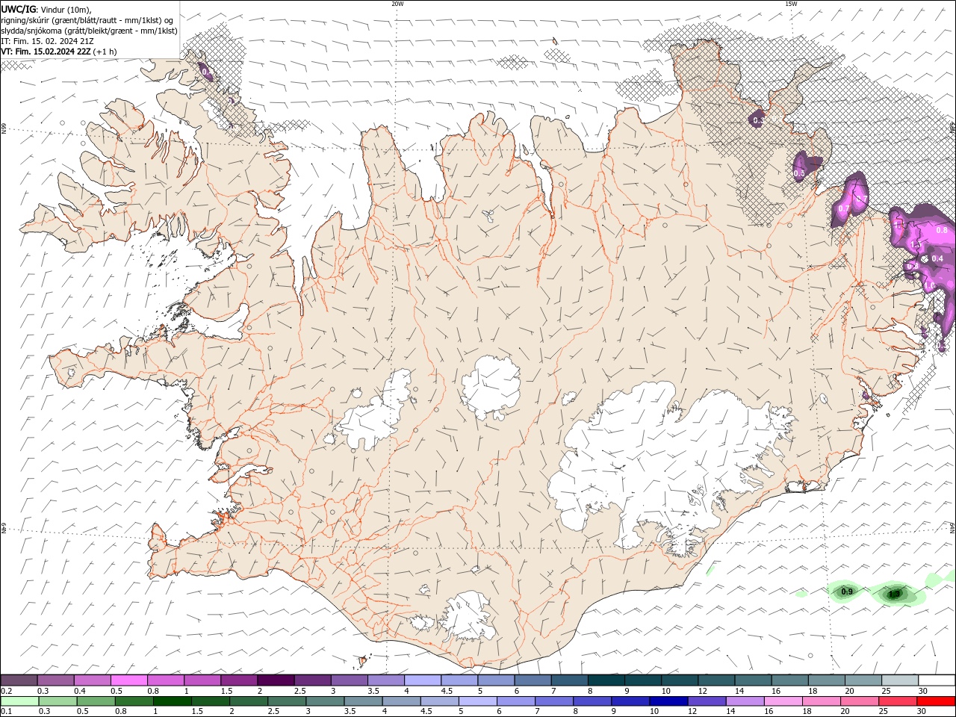Select the 'VT: Fim. 15.02.2024 22Z' valid-time text
This screenshot has width=956, height=717.
point(46,52)
